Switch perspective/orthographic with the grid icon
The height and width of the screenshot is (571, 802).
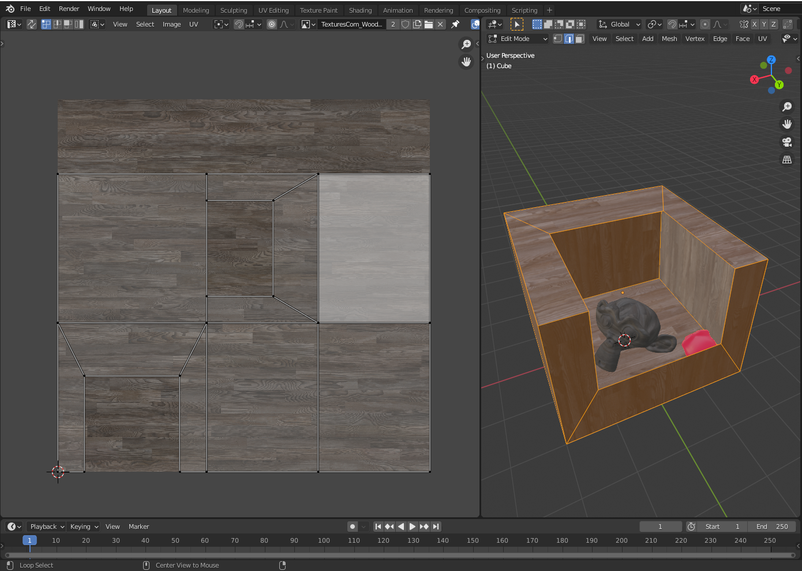pyautogui.click(x=787, y=160)
